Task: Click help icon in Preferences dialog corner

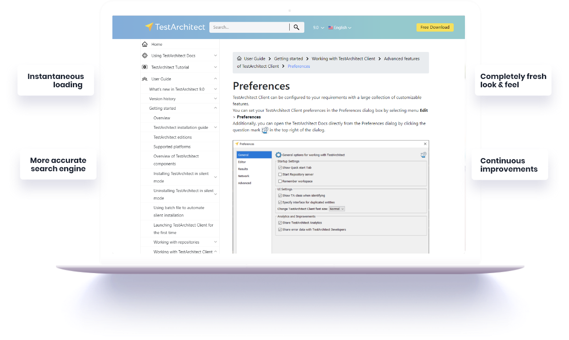Action: point(423,155)
